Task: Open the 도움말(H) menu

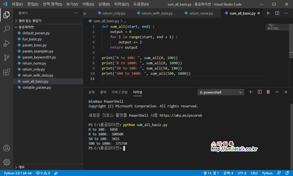Action: click(141, 4)
